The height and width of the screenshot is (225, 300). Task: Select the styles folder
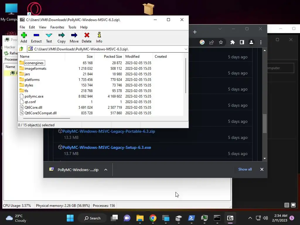(x=29, y=85)
